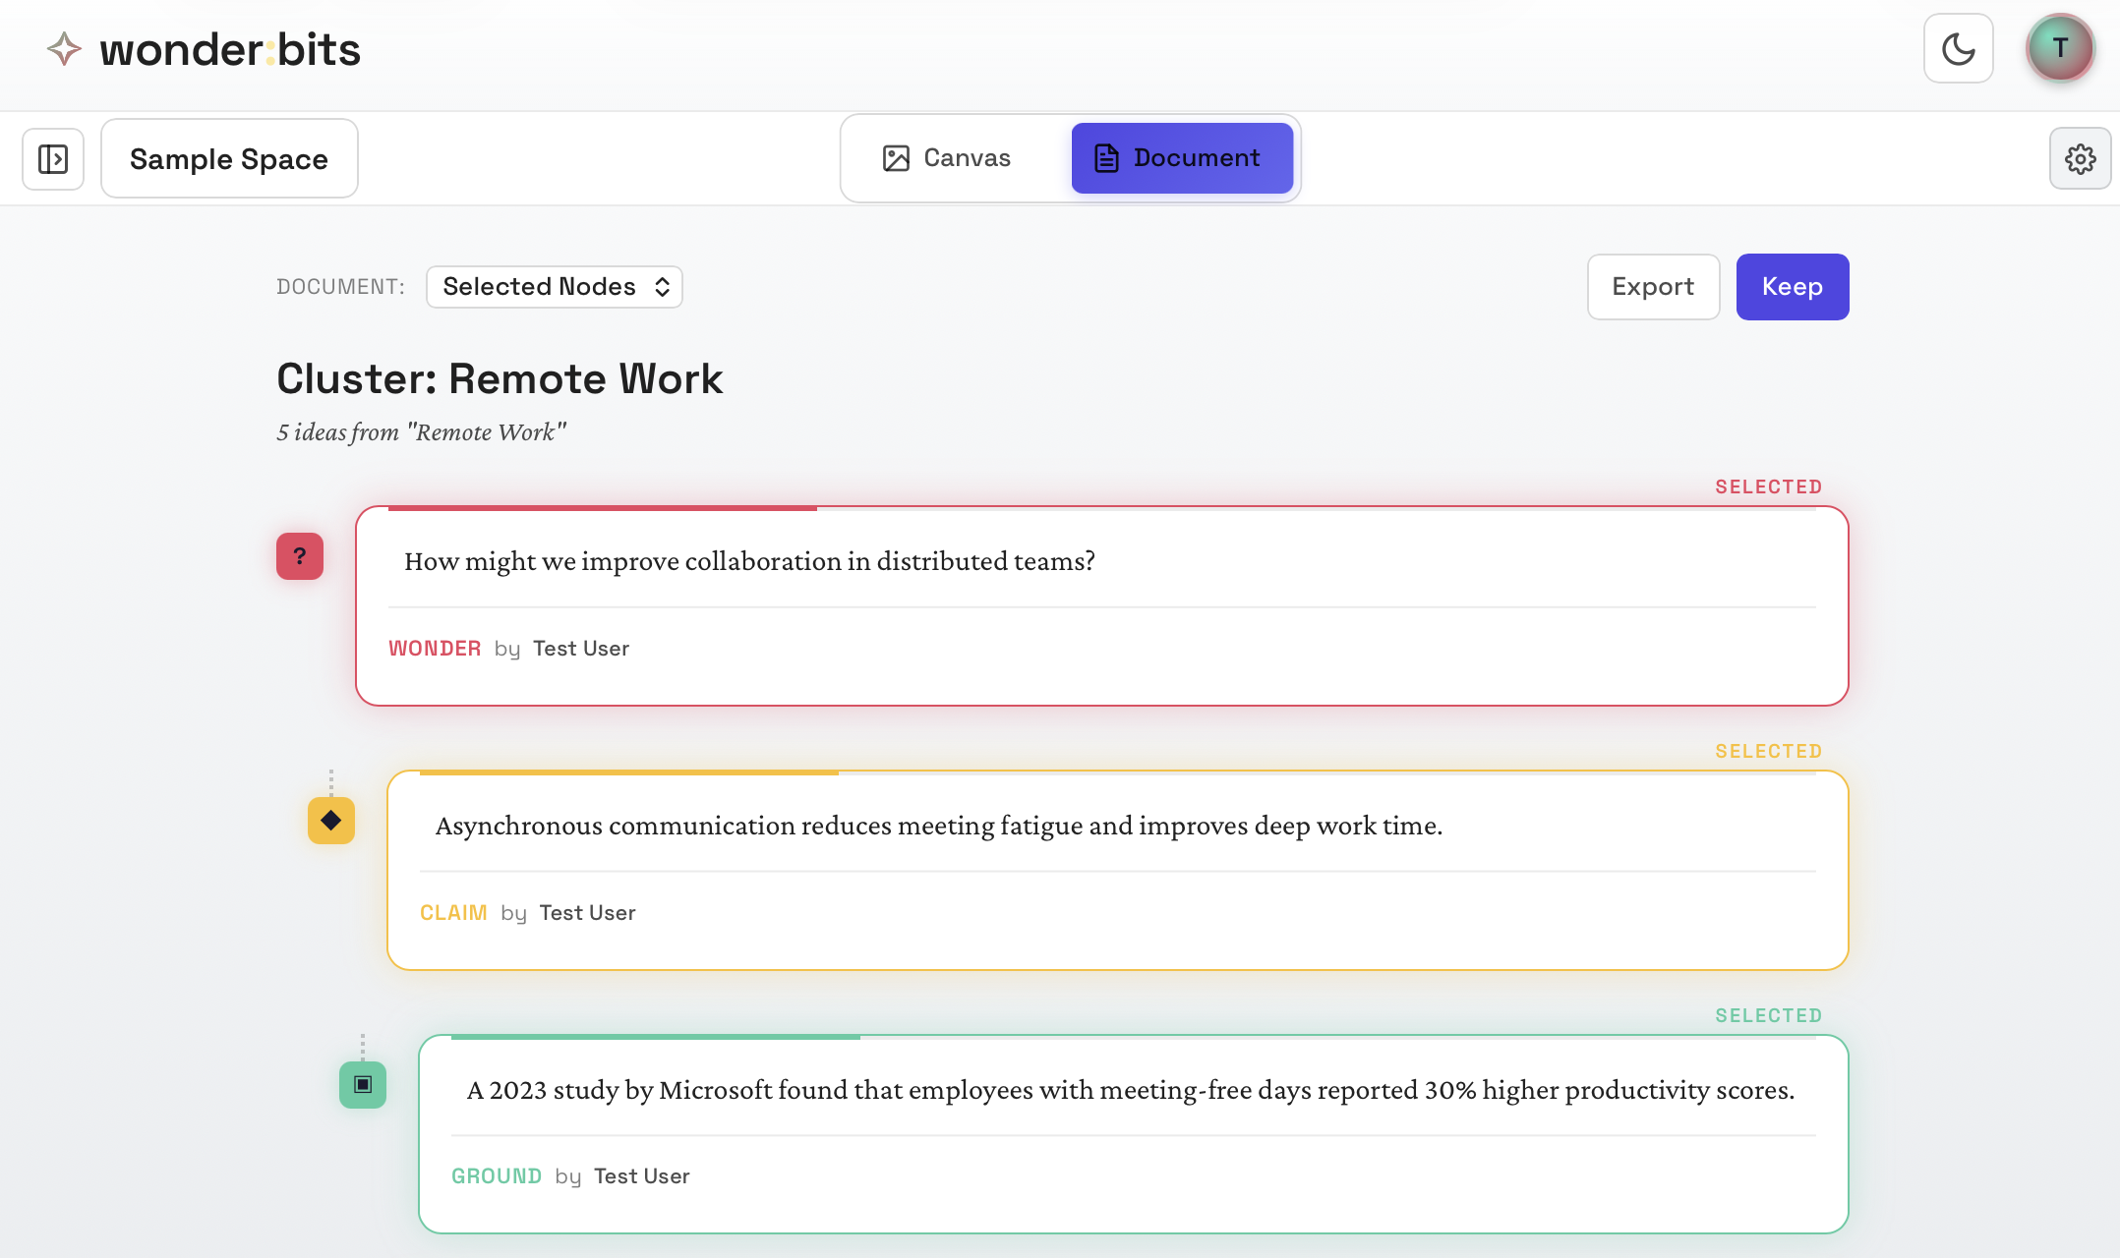Viewport: 2120px width, 1258px height.
Task: Click the Asynchronous communication claim text
Action: [x=938, y=826]
